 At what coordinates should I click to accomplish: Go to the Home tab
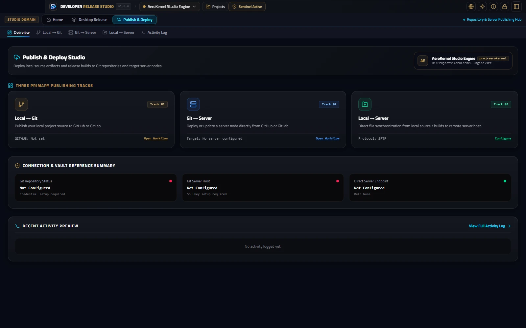click(x=55, y=20)
